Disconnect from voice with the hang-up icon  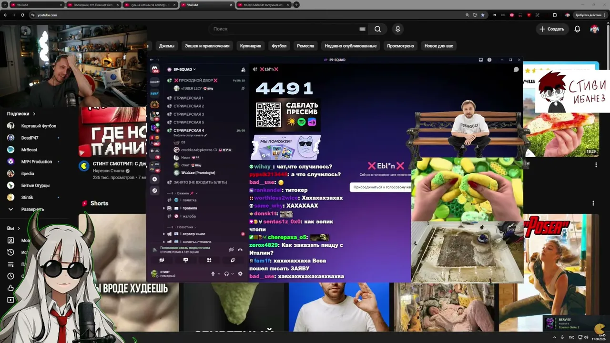(x=240, y=250)
